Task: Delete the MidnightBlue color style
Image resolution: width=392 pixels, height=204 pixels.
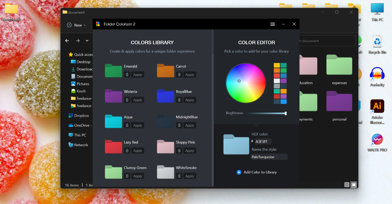Action: tap(179, 125)
